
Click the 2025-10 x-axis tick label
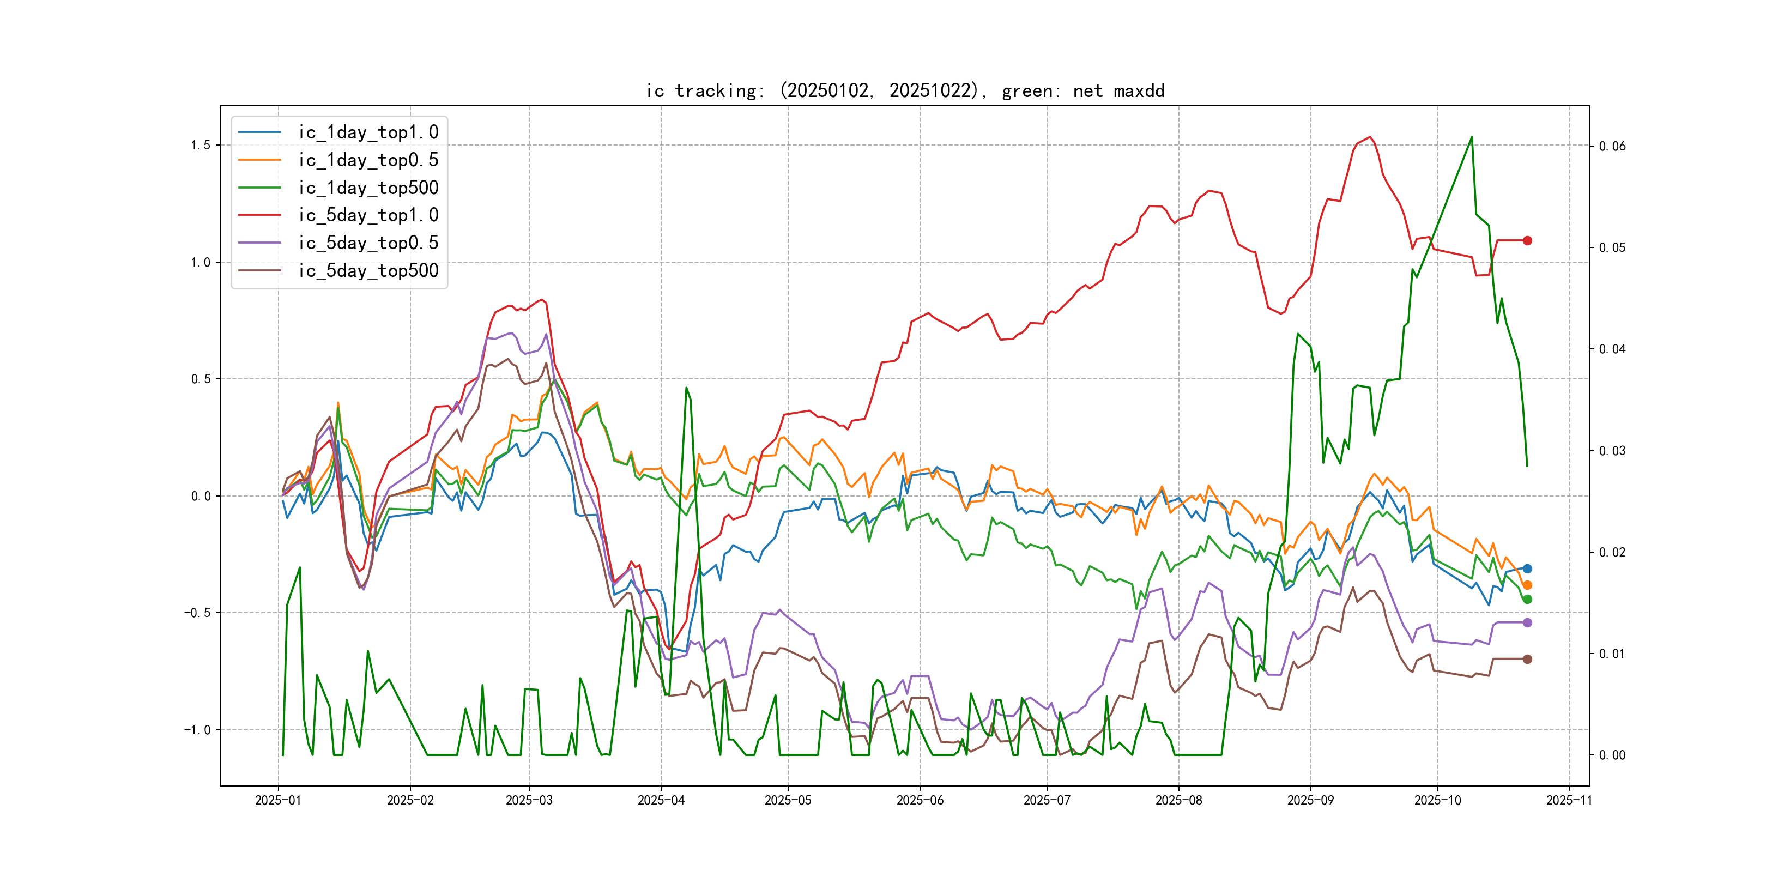(1438, 800)
